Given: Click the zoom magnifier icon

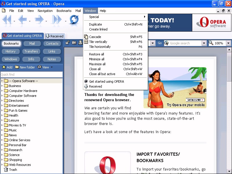Looking at the screenshot, I should tap(211, 43).
